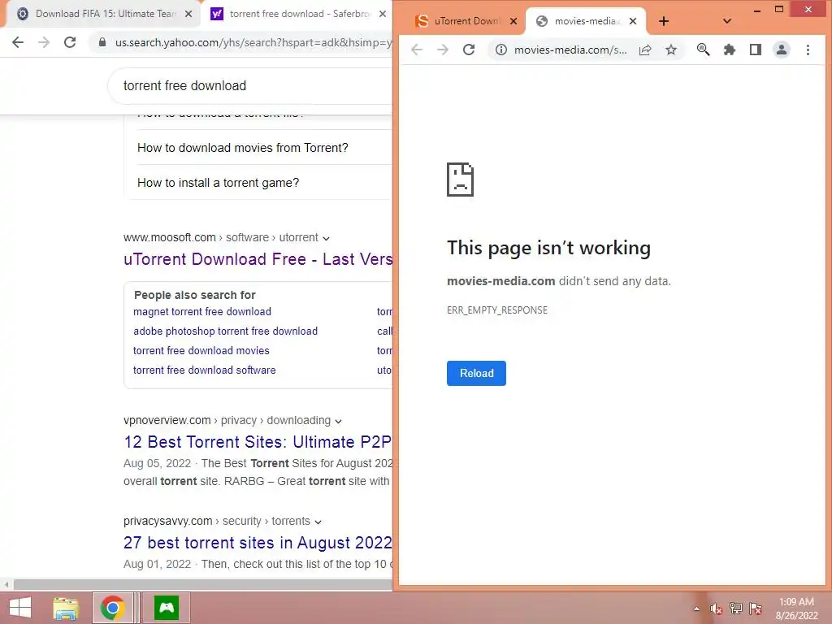
Task: Open the dropdown arrow next to vpnoverview.com downloading
Action: (339, 422)
